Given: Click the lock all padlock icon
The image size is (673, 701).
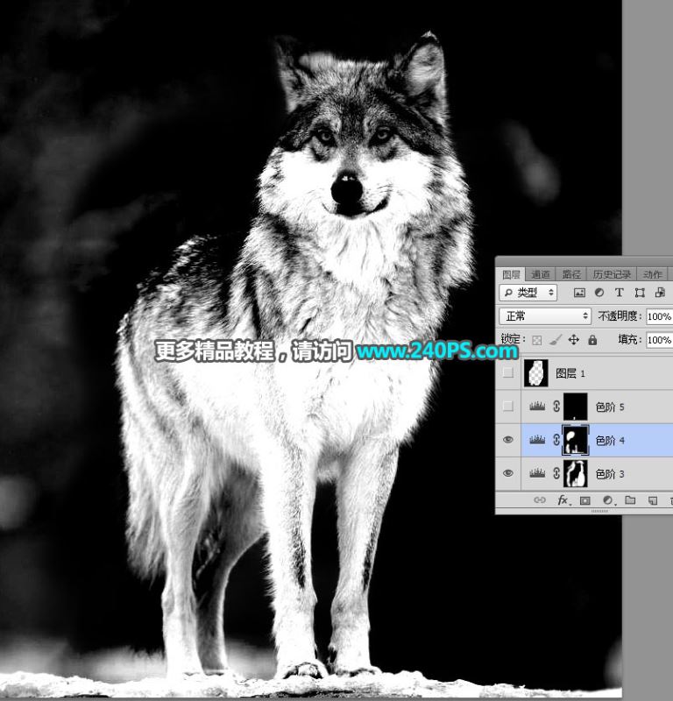Looking at the screenshot, I should (592, 340).
